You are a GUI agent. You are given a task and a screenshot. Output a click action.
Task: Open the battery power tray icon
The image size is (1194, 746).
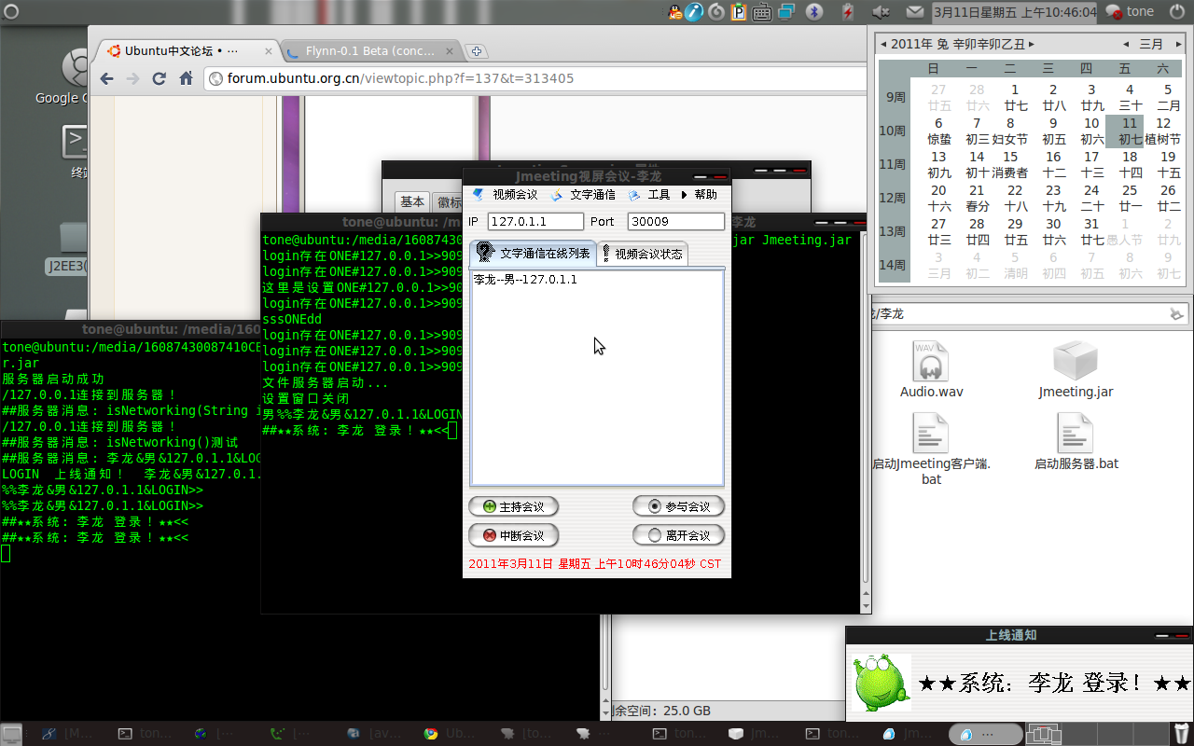847,12
